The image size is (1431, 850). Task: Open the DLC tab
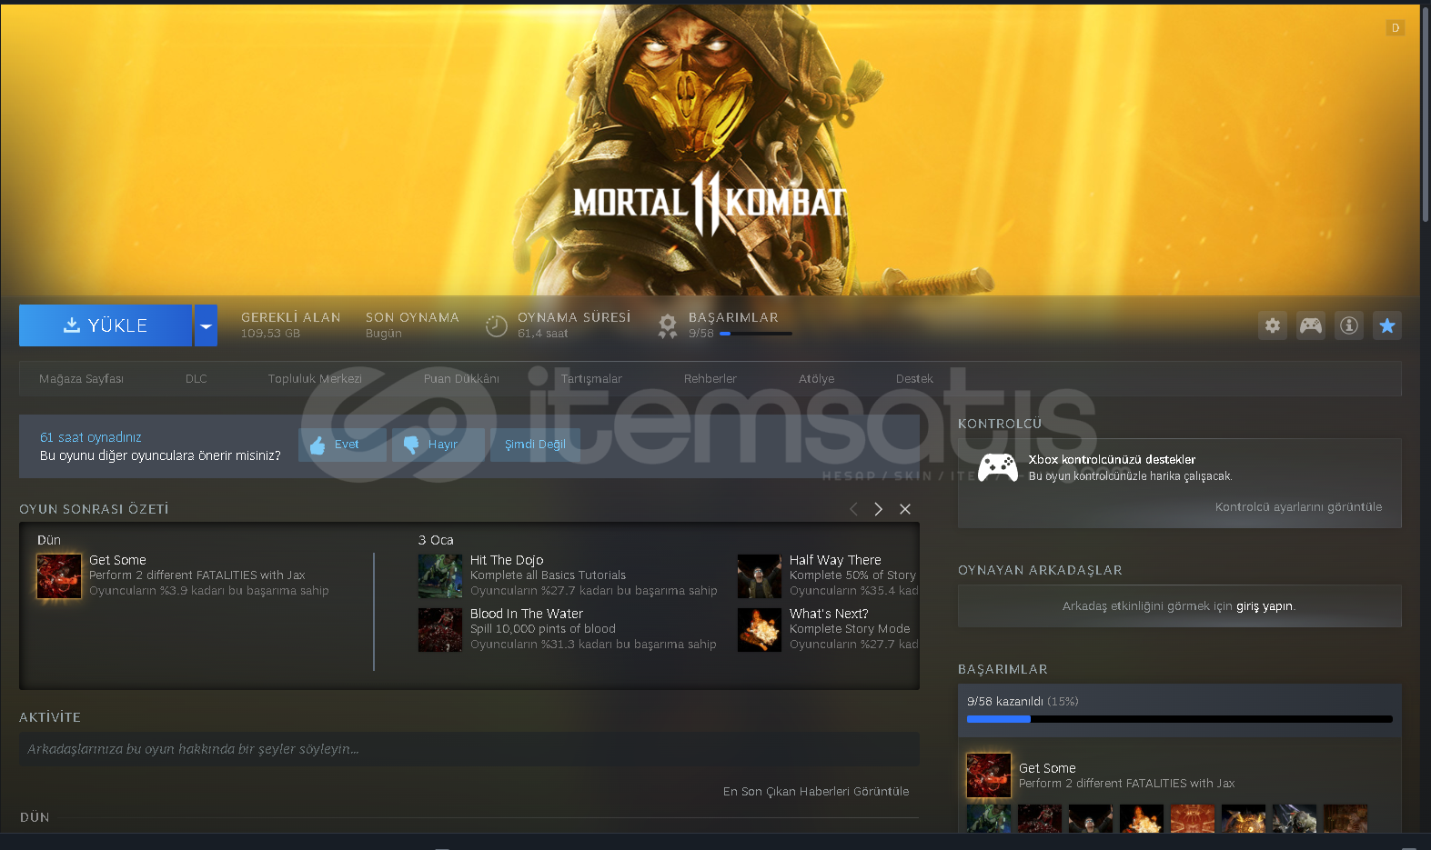[197, 378]
